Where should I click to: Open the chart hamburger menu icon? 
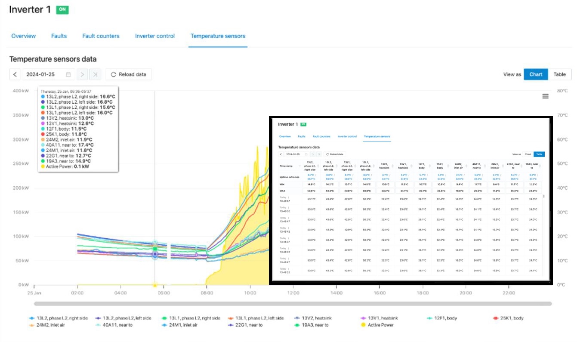coord(545,96)
